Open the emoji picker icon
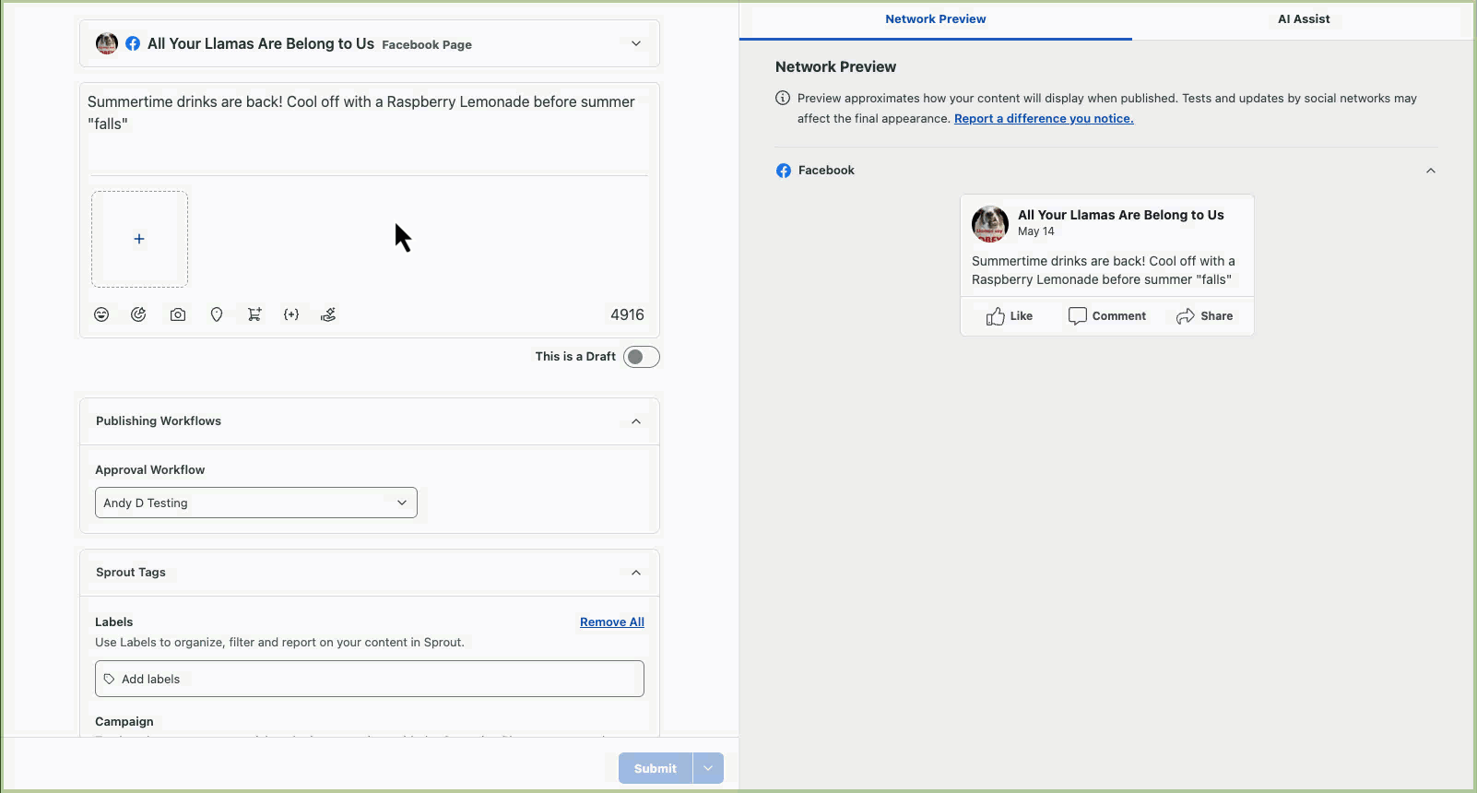This screenshot has width=1477, height=793. point(101,314)
